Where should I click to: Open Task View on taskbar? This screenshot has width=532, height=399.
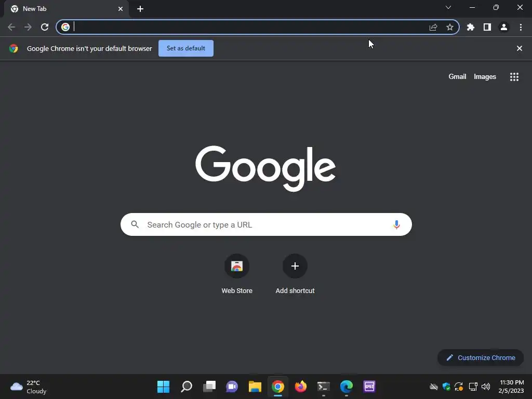click(209, 387)
